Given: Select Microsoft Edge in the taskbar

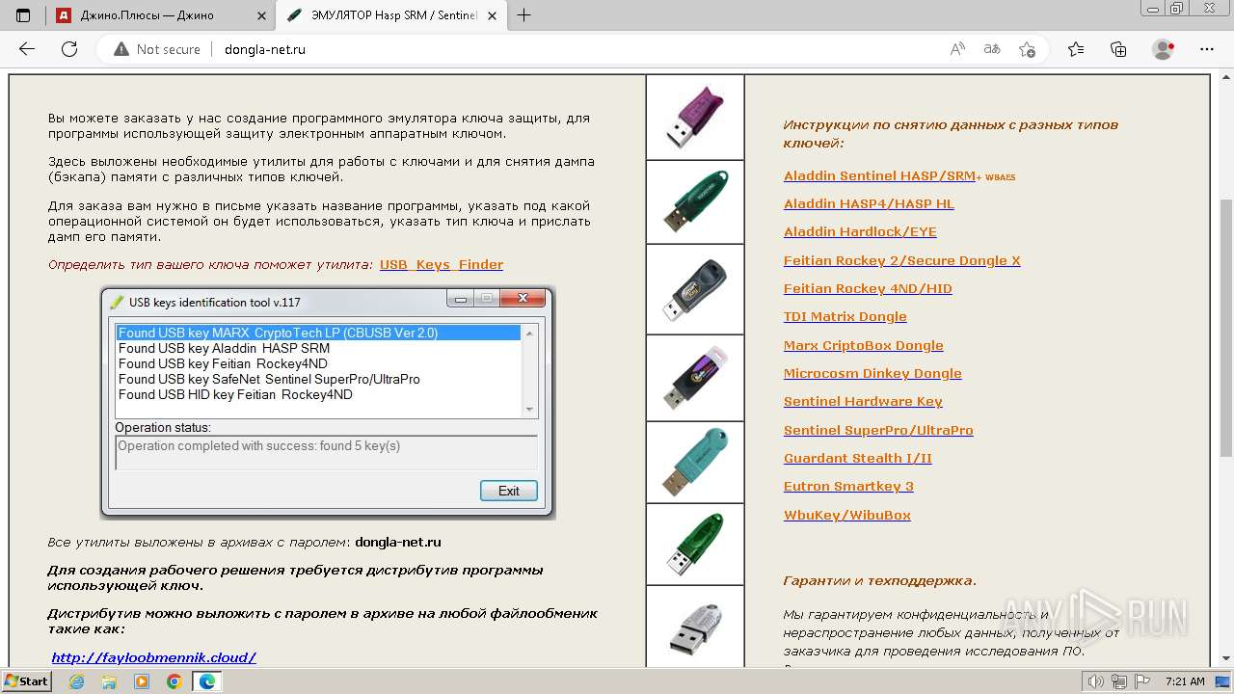Looking at the screenshot, I should point(206,681).
